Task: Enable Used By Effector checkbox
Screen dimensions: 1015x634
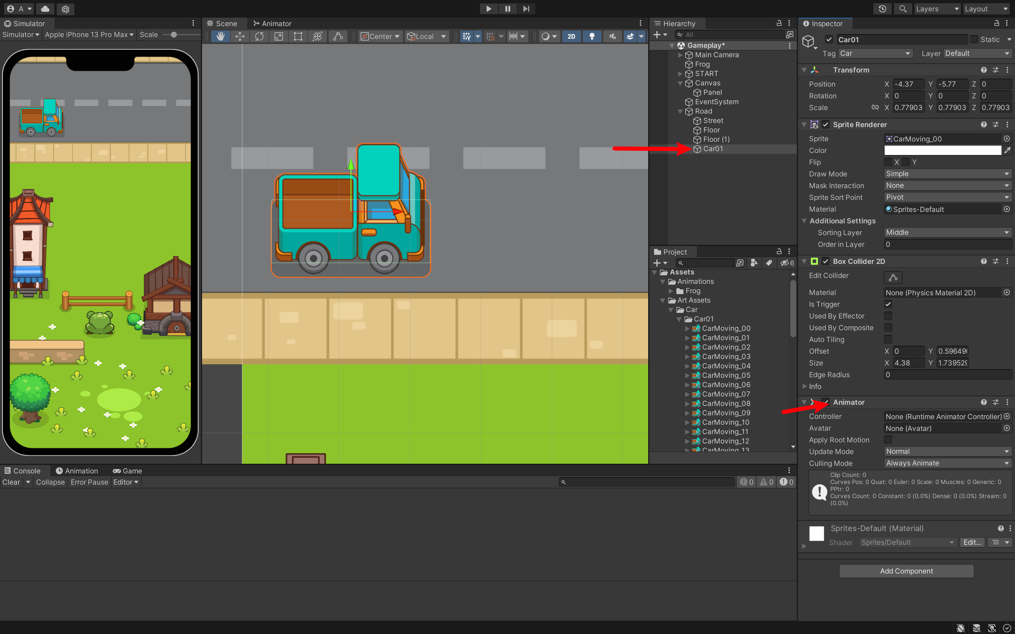Action: coord(888,316)
